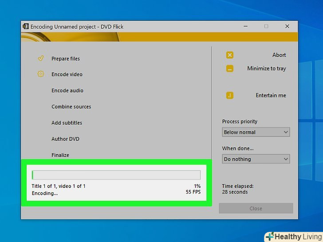Click the 28 seconds elapsed value
323x242 pixels.
(x=235, y=192)
